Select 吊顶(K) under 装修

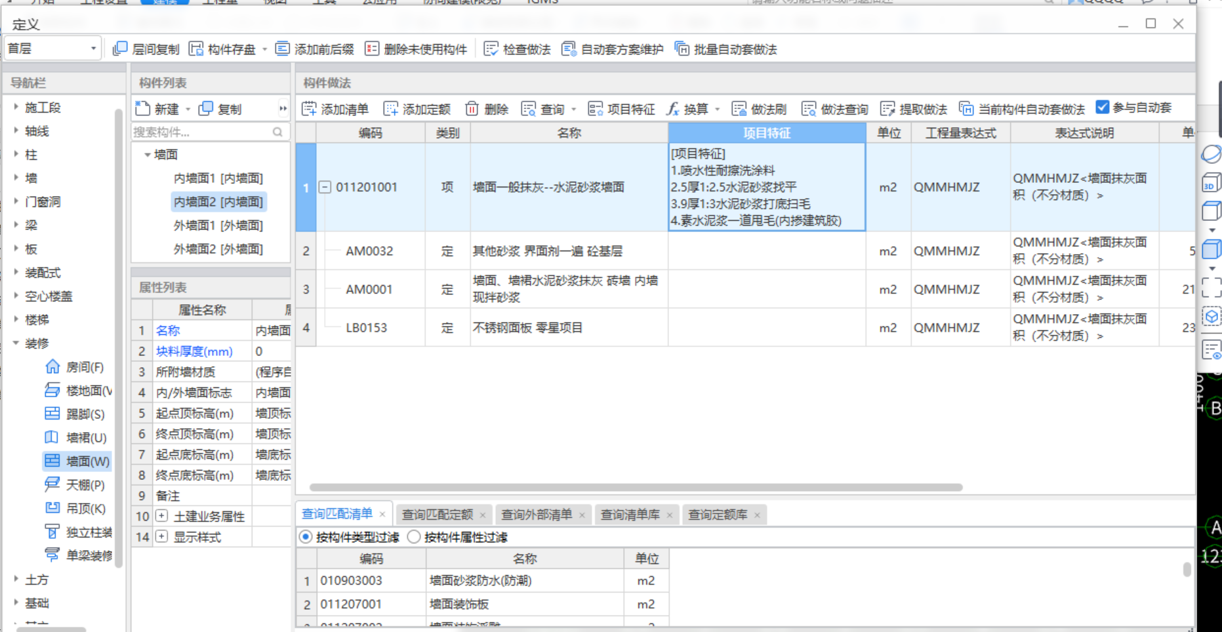(75, 509)
